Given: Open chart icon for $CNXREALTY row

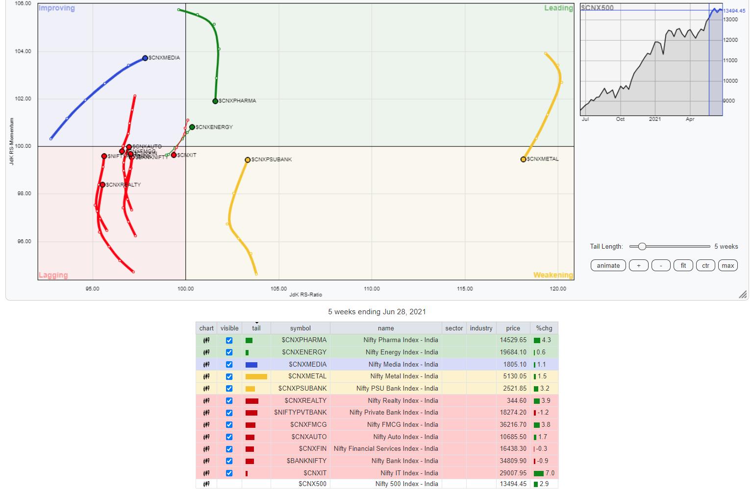Looking at the screenshot, I should (x=206, y=401).
